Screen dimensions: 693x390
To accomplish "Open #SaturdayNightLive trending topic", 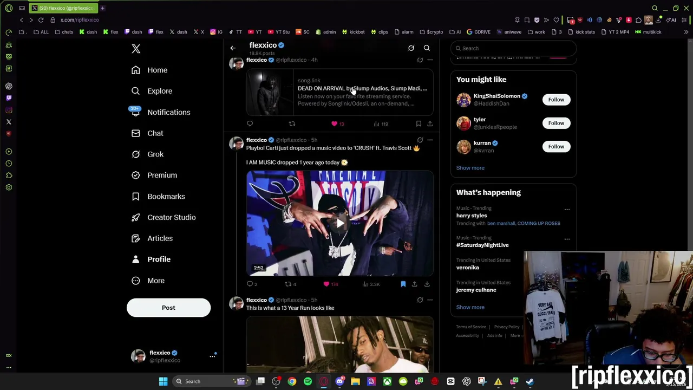I will pos(482,245).
